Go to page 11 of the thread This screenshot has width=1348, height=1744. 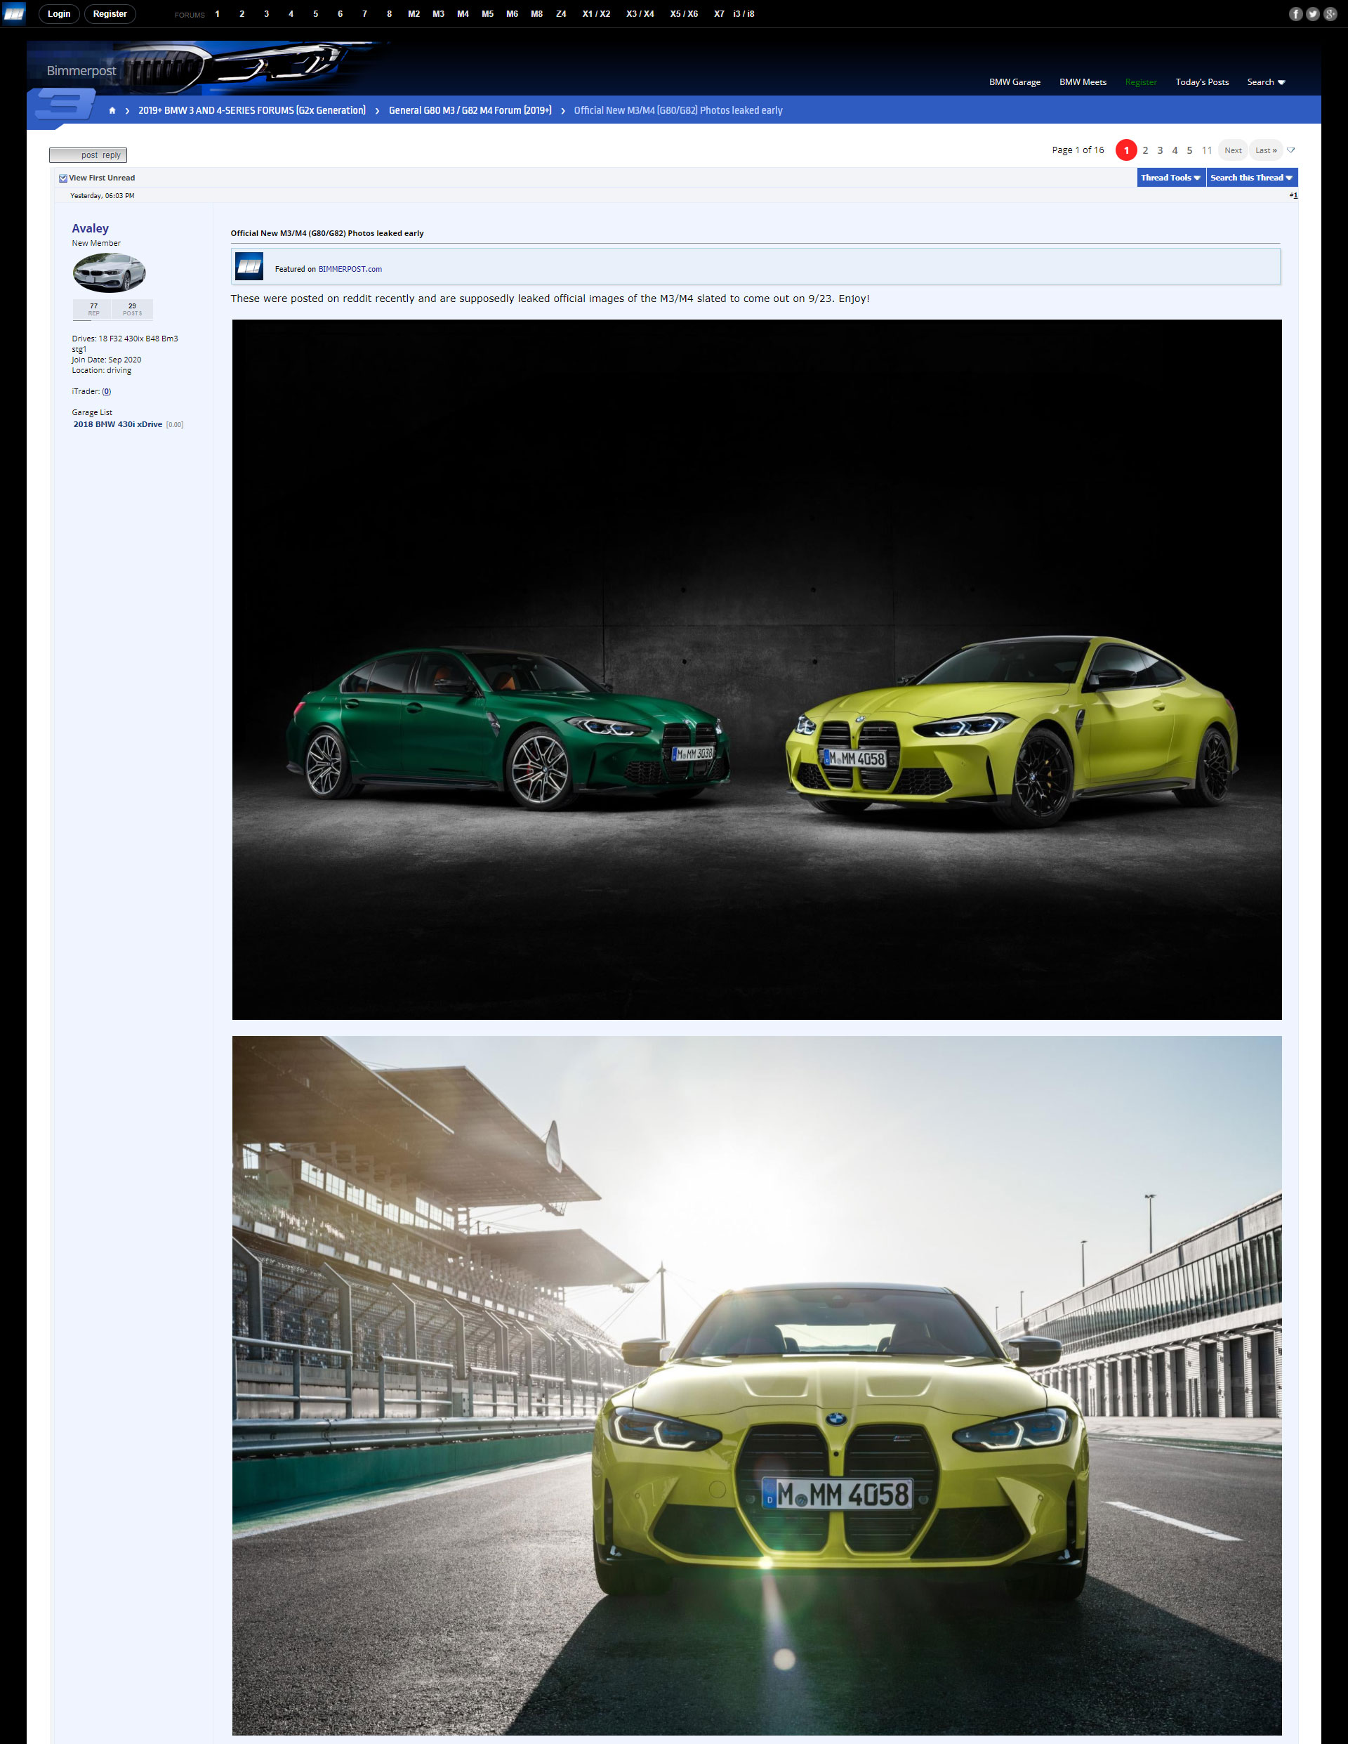coord(1207,150)
